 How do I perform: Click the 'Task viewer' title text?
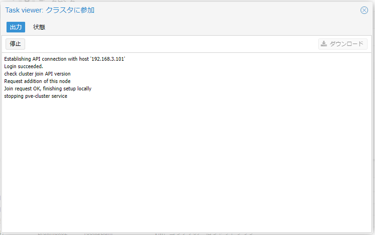(x=24, y=10)
